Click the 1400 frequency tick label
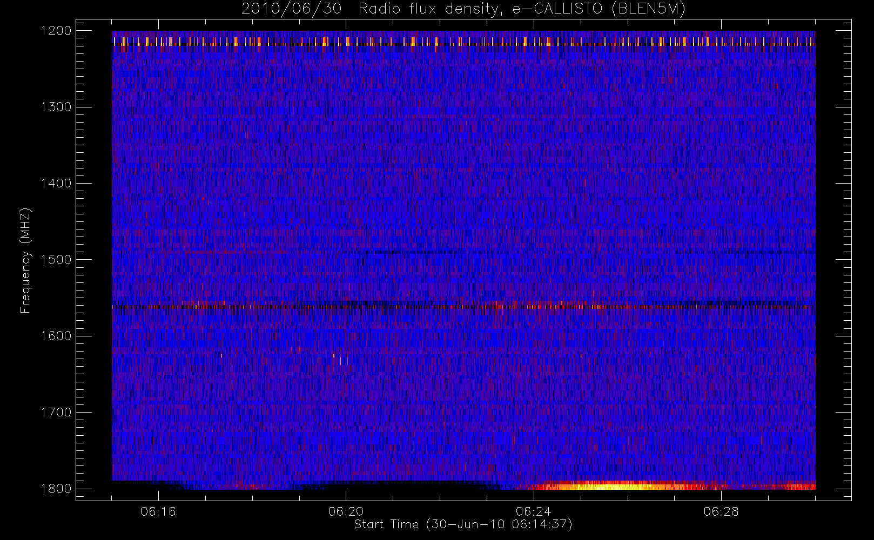Image resolution: width=874 pixels, height=540 pixels. pos(56,183)
